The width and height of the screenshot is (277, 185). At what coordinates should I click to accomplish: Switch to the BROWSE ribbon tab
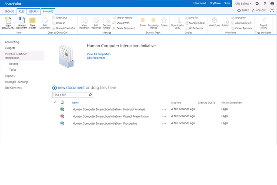[9, 12]
